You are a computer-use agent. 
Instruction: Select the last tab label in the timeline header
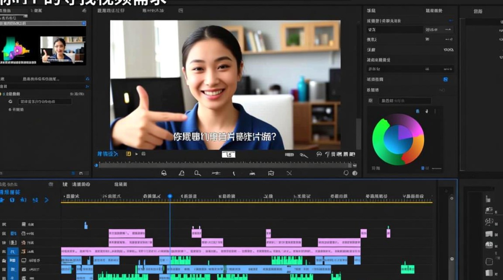pyautogui.click(x=121, y=184)
